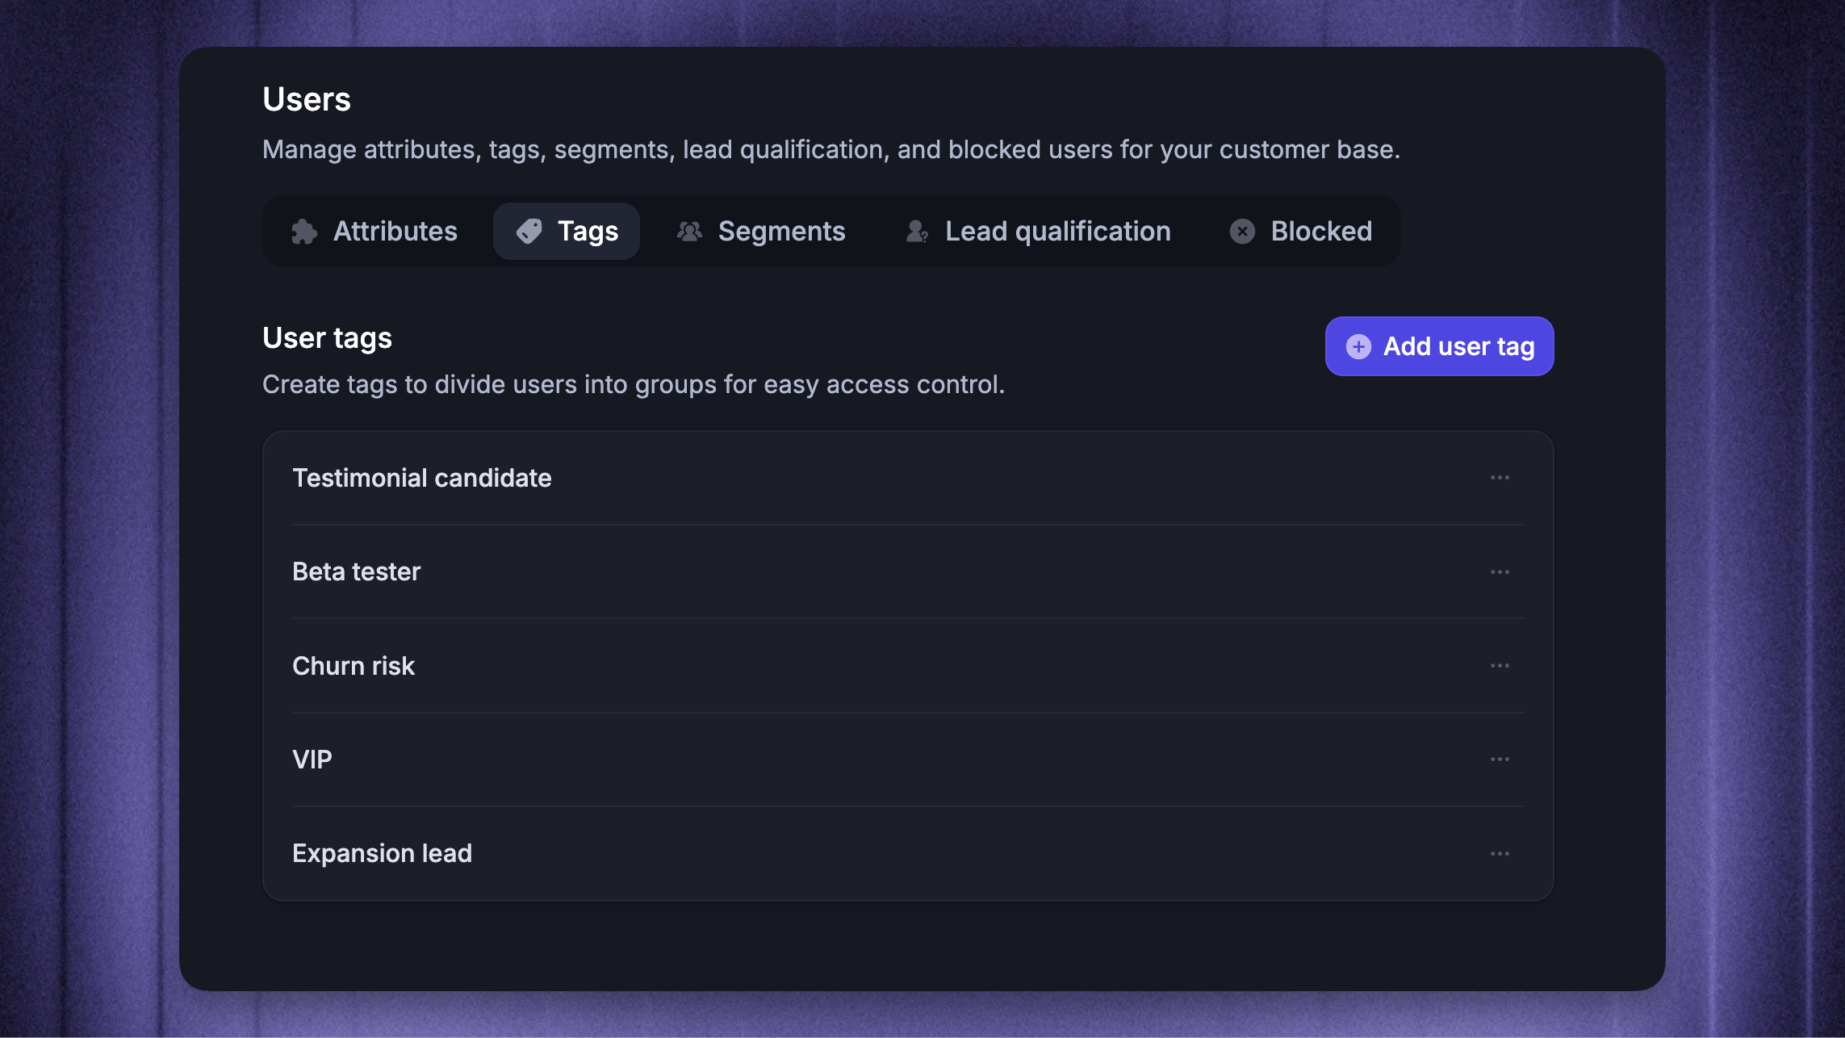
Task: Select the Beta tester tag name
Action: [x=356, y=571]
